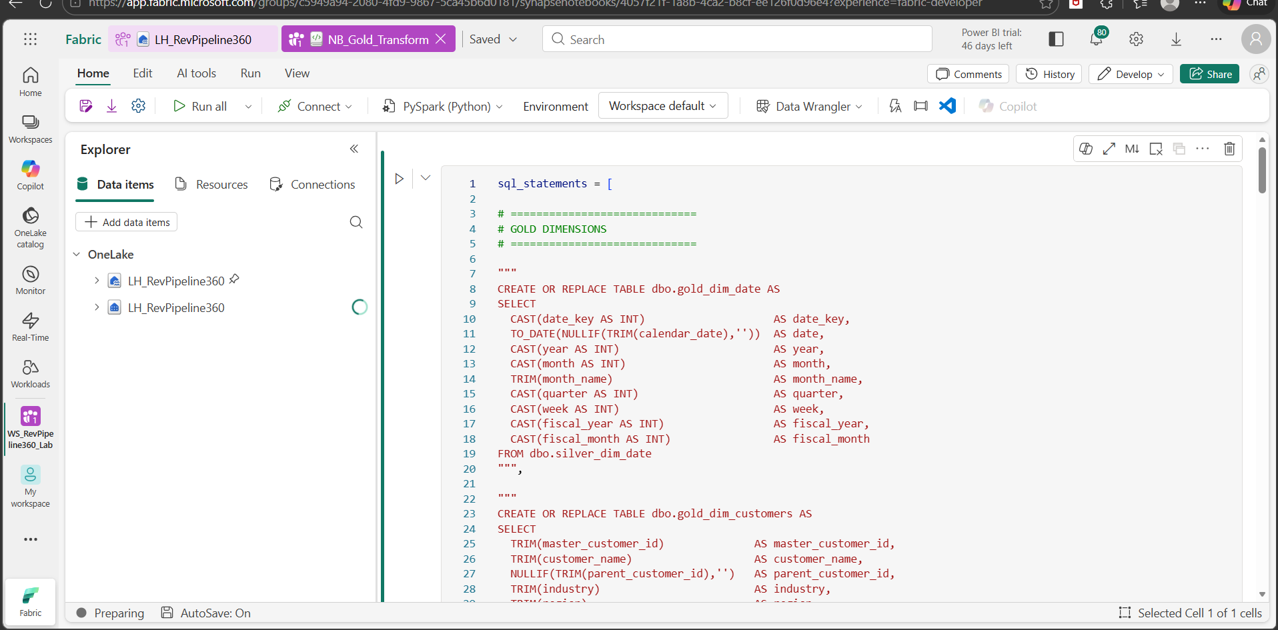Image resolution: width=1278 pixels, height=630 pixels.
Task: Click the notebook settings gear in toolbar
Action: [x=138, y=106]
